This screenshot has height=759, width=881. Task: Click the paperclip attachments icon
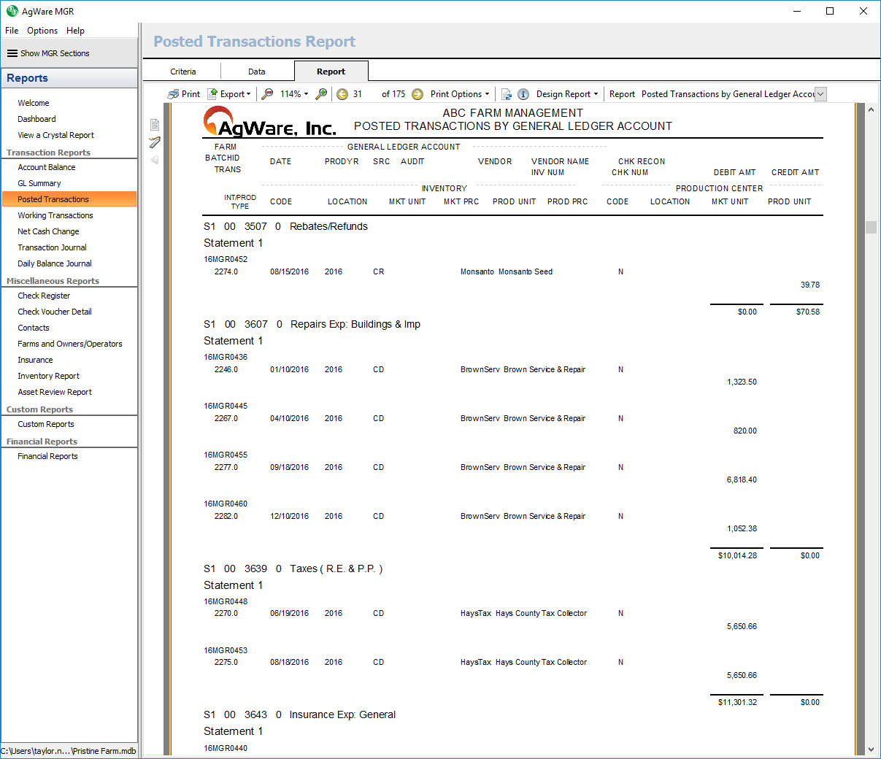click(155, 142)
